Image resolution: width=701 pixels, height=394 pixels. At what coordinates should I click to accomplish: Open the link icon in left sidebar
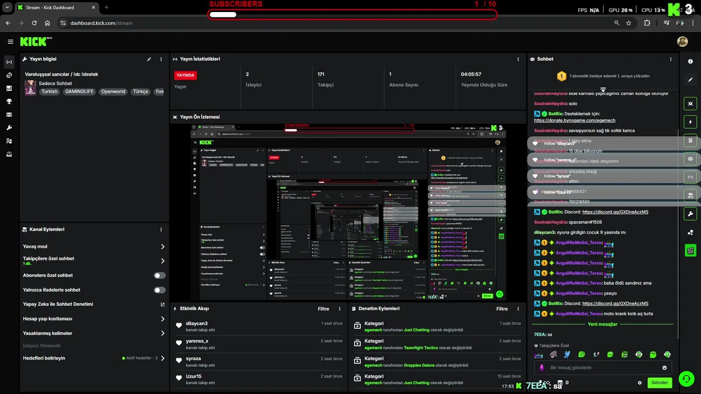click(9, 75)
